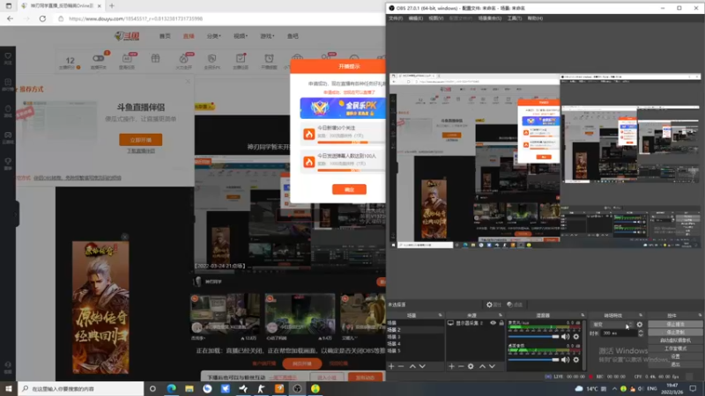705x396 pixels.
Task: Move scene up in OBS scenes panel
Action: pos(412,366)
